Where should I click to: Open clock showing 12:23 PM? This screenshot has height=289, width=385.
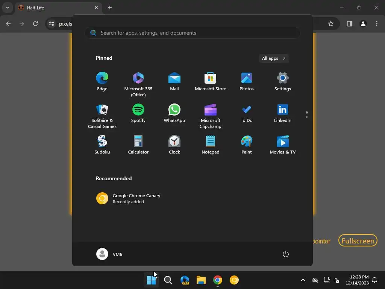pyautogui.click(x=357, y=280)
